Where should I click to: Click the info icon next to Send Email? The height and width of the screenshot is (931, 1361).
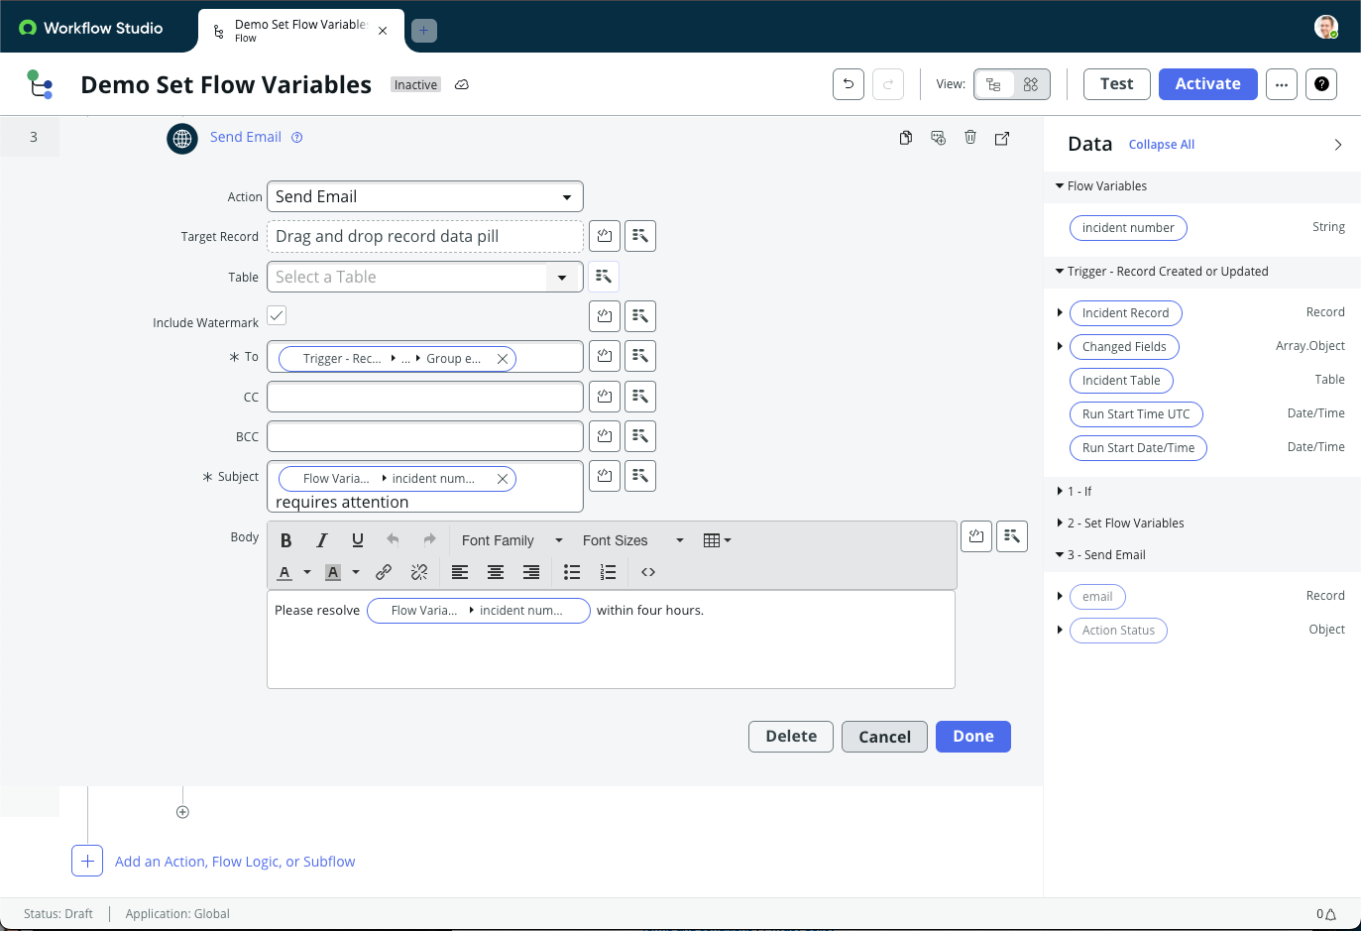(296, 138)
